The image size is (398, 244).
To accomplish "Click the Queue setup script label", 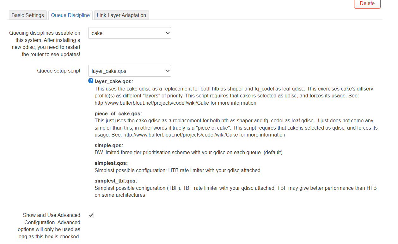I will 59,71.
